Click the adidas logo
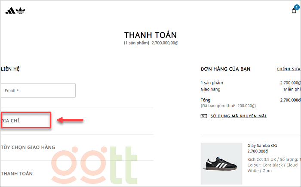Screen dimensions: 301x187 pos(13,10)
